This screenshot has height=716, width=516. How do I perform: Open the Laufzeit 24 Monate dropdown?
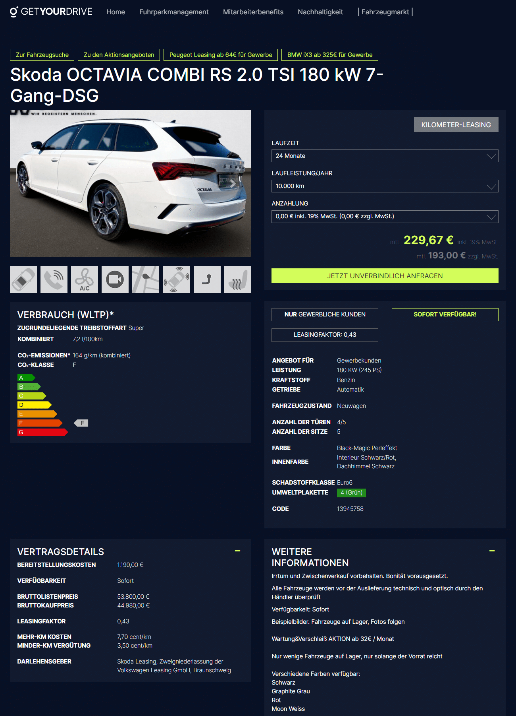click(385, 156)
